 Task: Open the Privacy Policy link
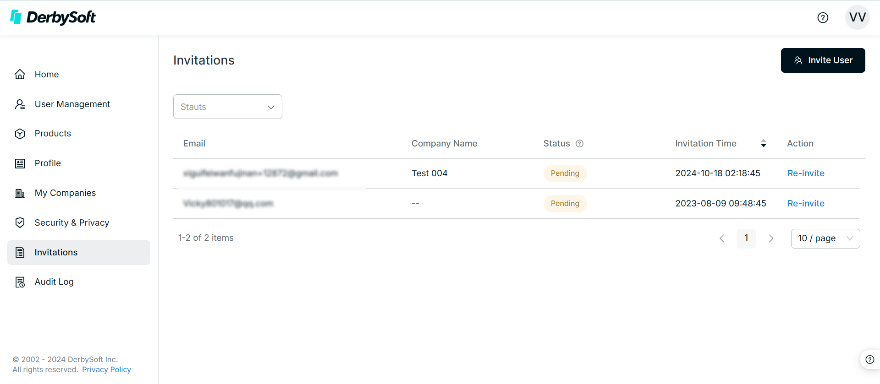(106, 370)
